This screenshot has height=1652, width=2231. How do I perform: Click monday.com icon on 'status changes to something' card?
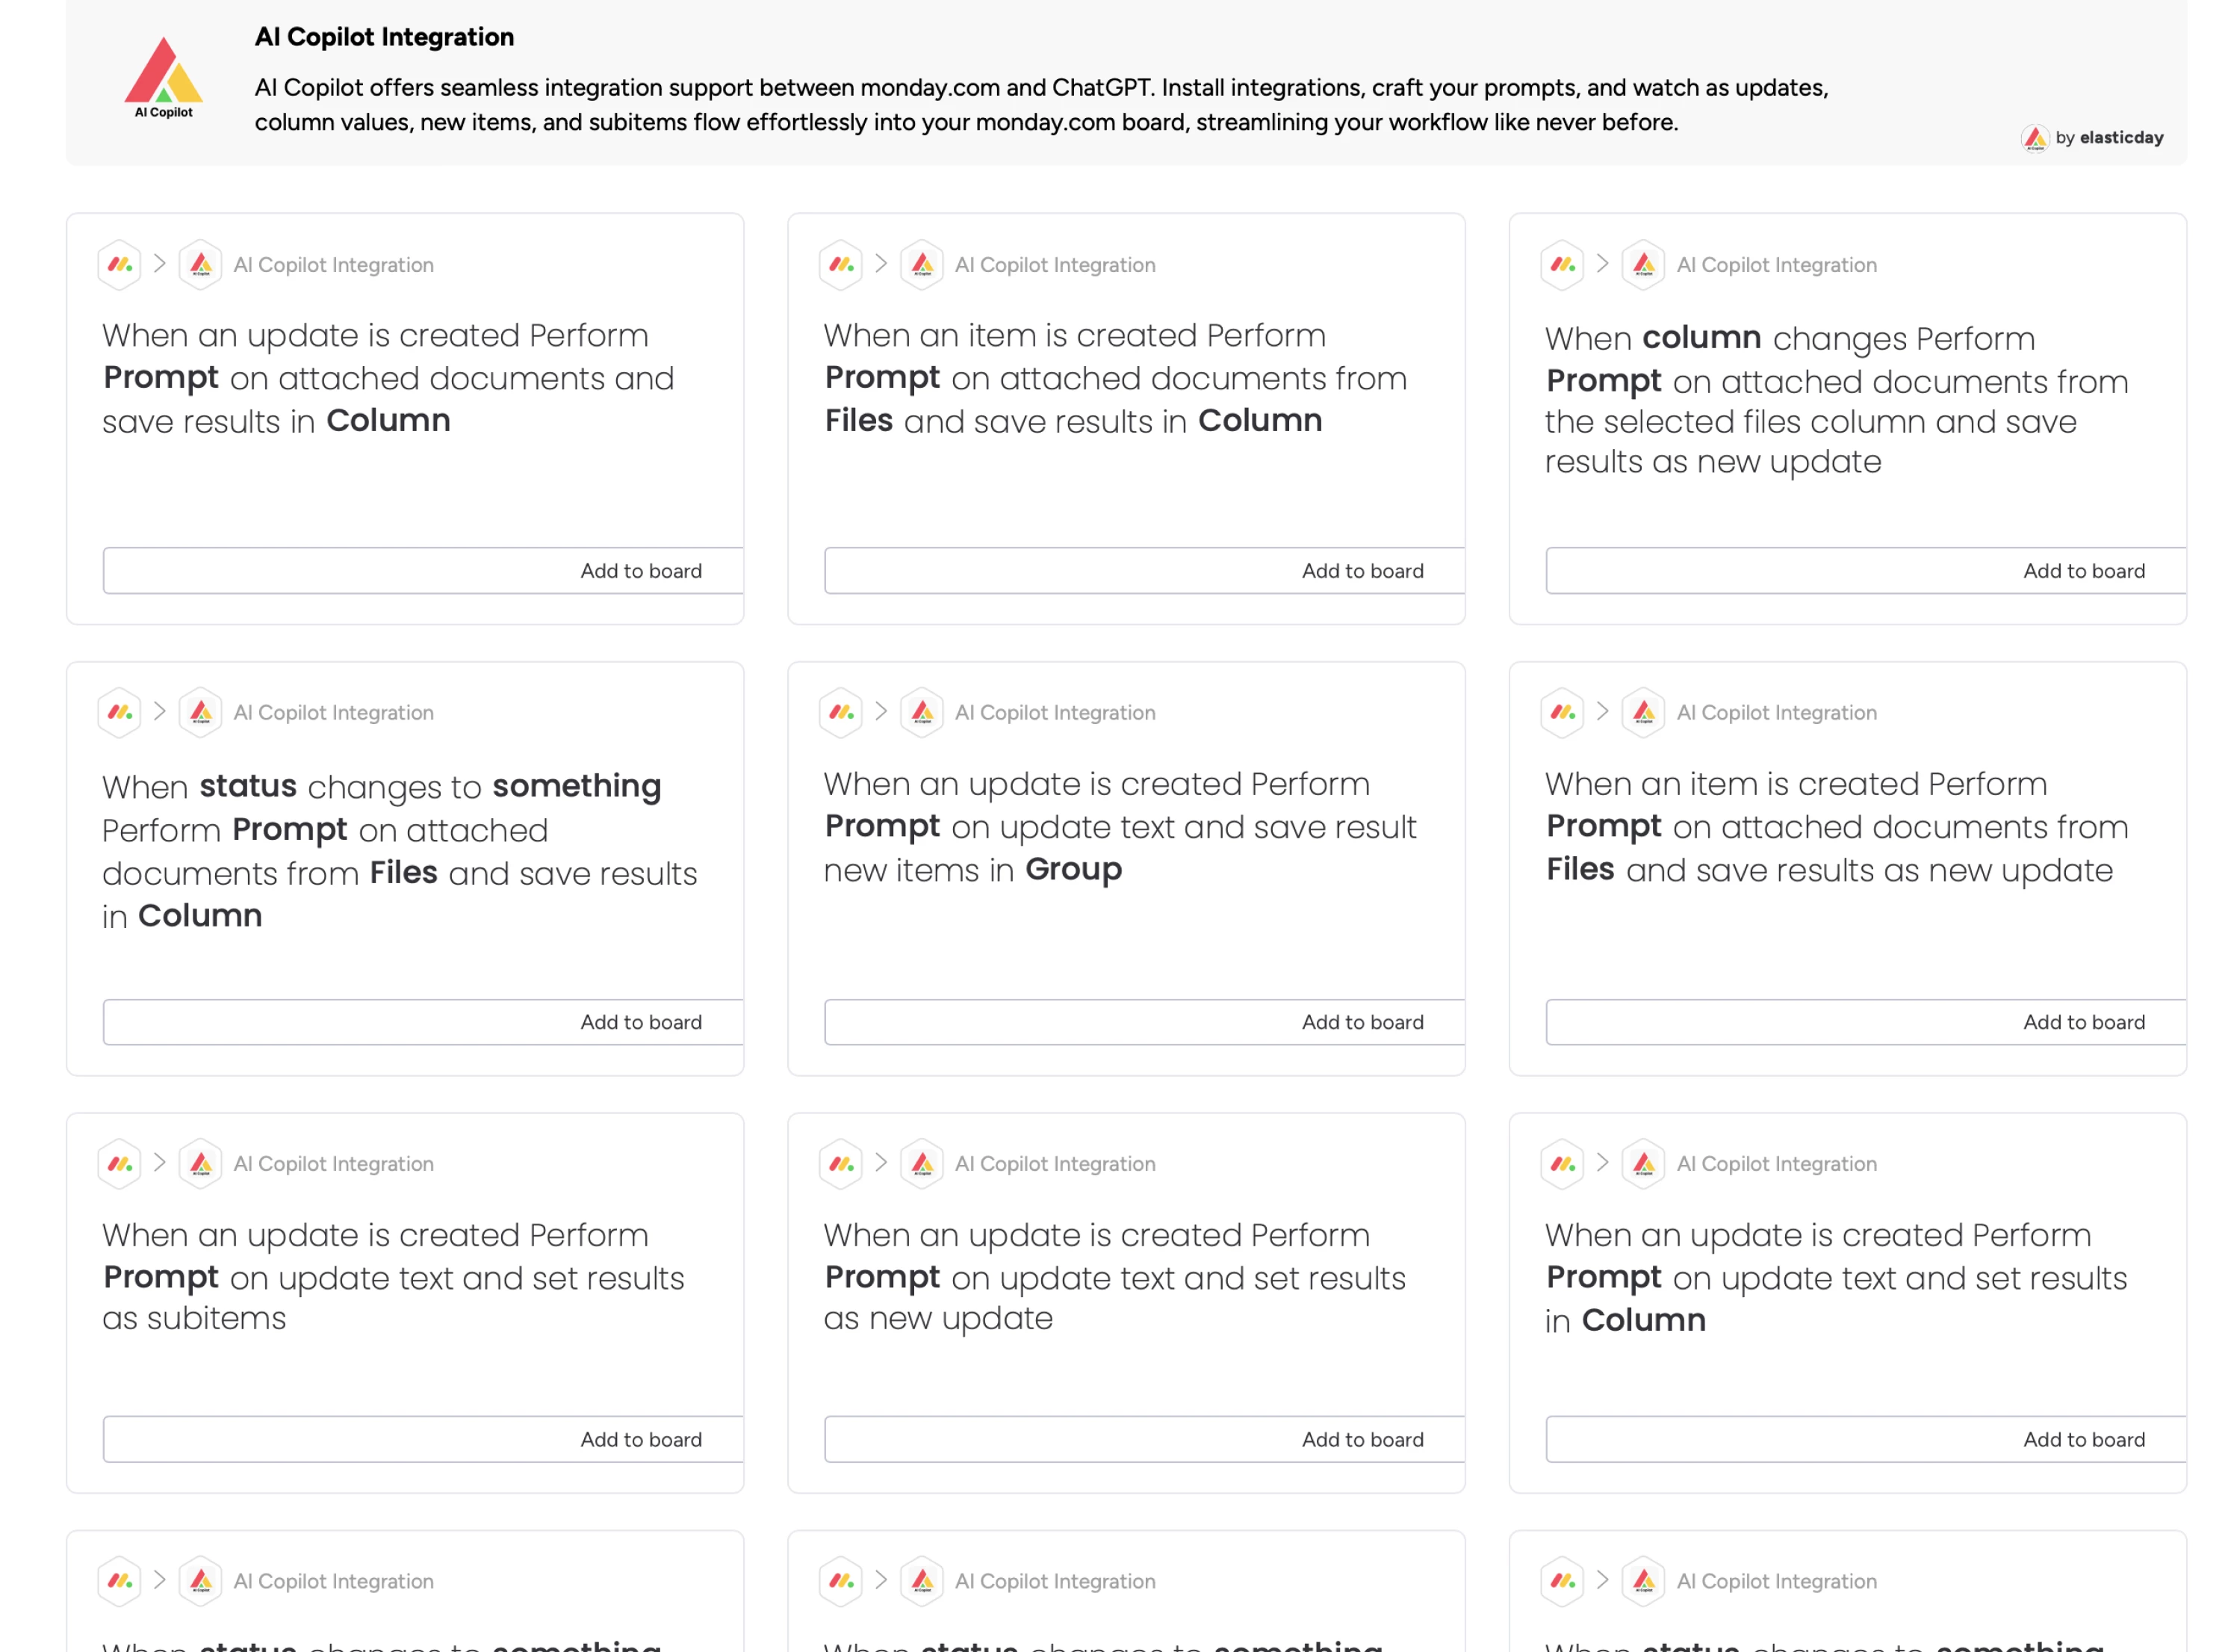tap(120, 713)
